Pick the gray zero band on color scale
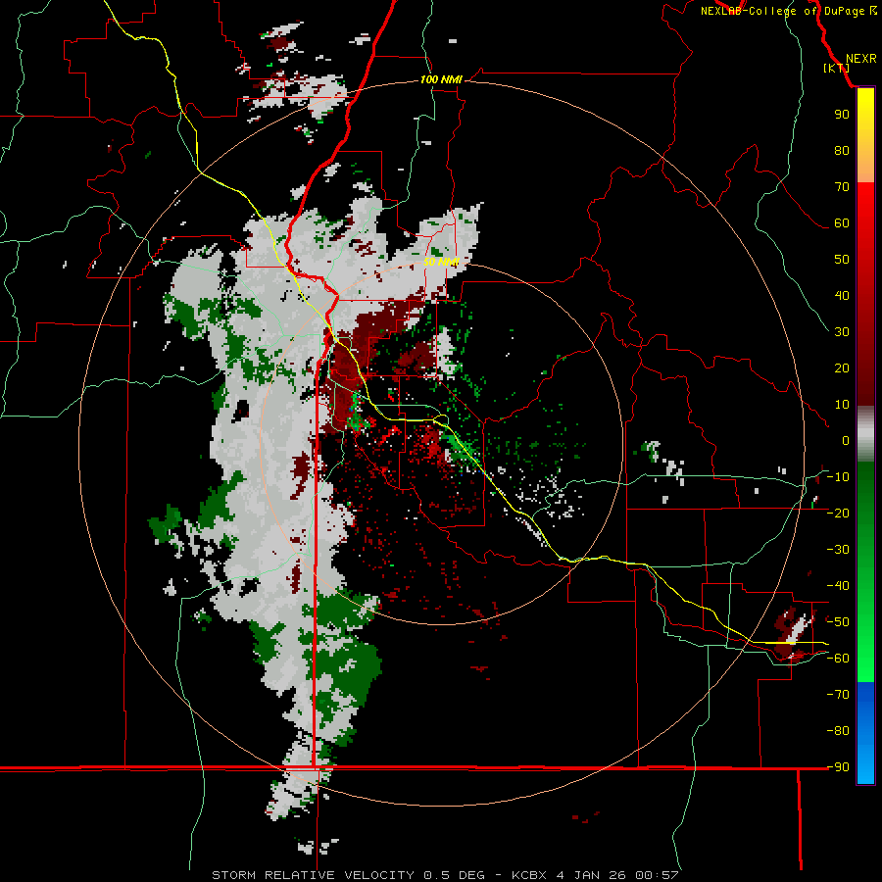Viewport: 882px width, 882px height. click(865, 434)
